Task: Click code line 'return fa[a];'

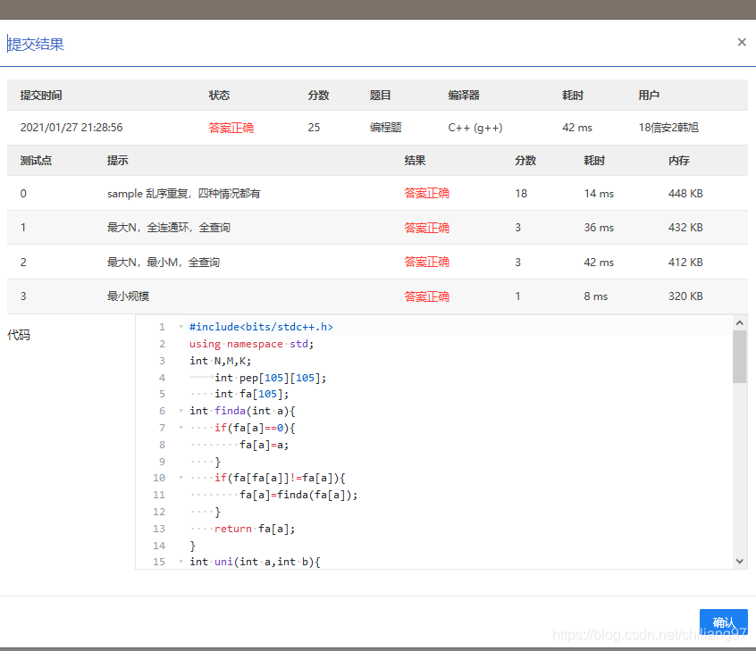Action: (254, 529)
